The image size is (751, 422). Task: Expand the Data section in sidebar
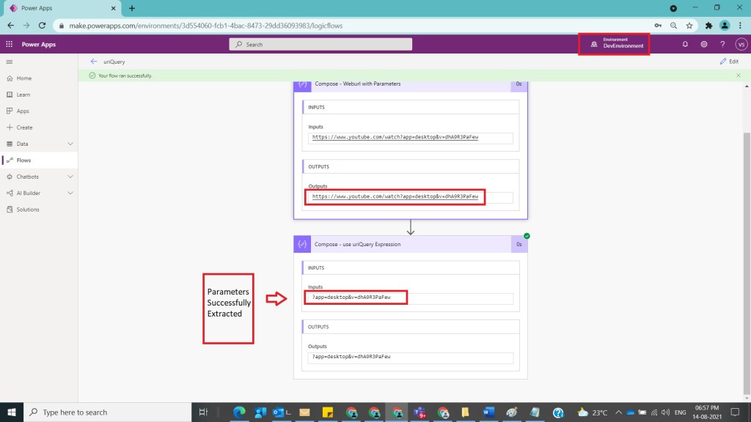[x=70, y=144]
